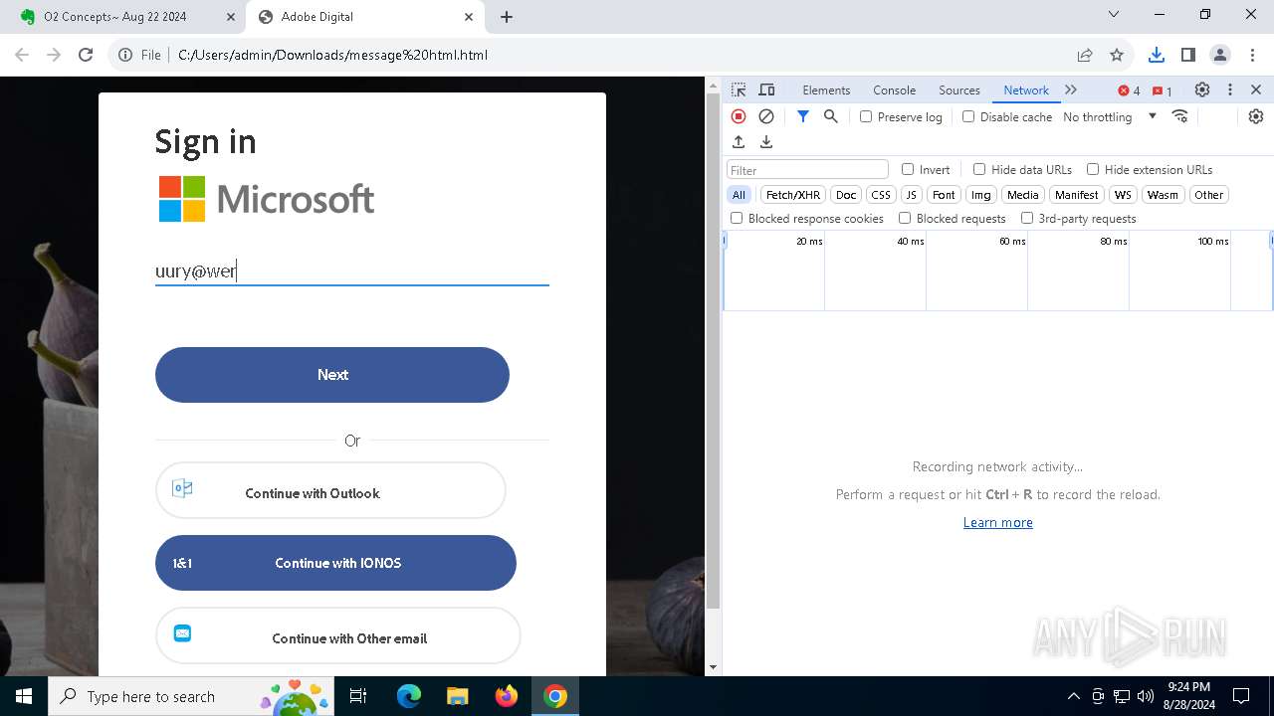Switch to the Elements tab

[x=826, y=89]
